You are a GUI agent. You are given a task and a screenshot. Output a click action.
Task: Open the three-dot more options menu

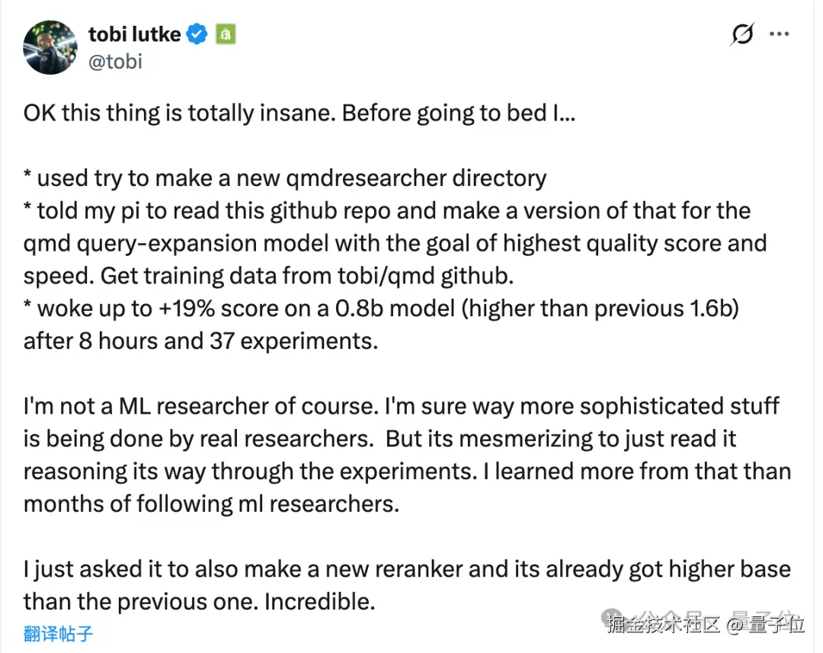(779, 34)
